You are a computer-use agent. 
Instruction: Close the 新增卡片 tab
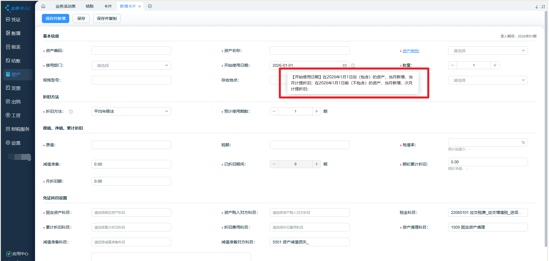tap(140, 7)
